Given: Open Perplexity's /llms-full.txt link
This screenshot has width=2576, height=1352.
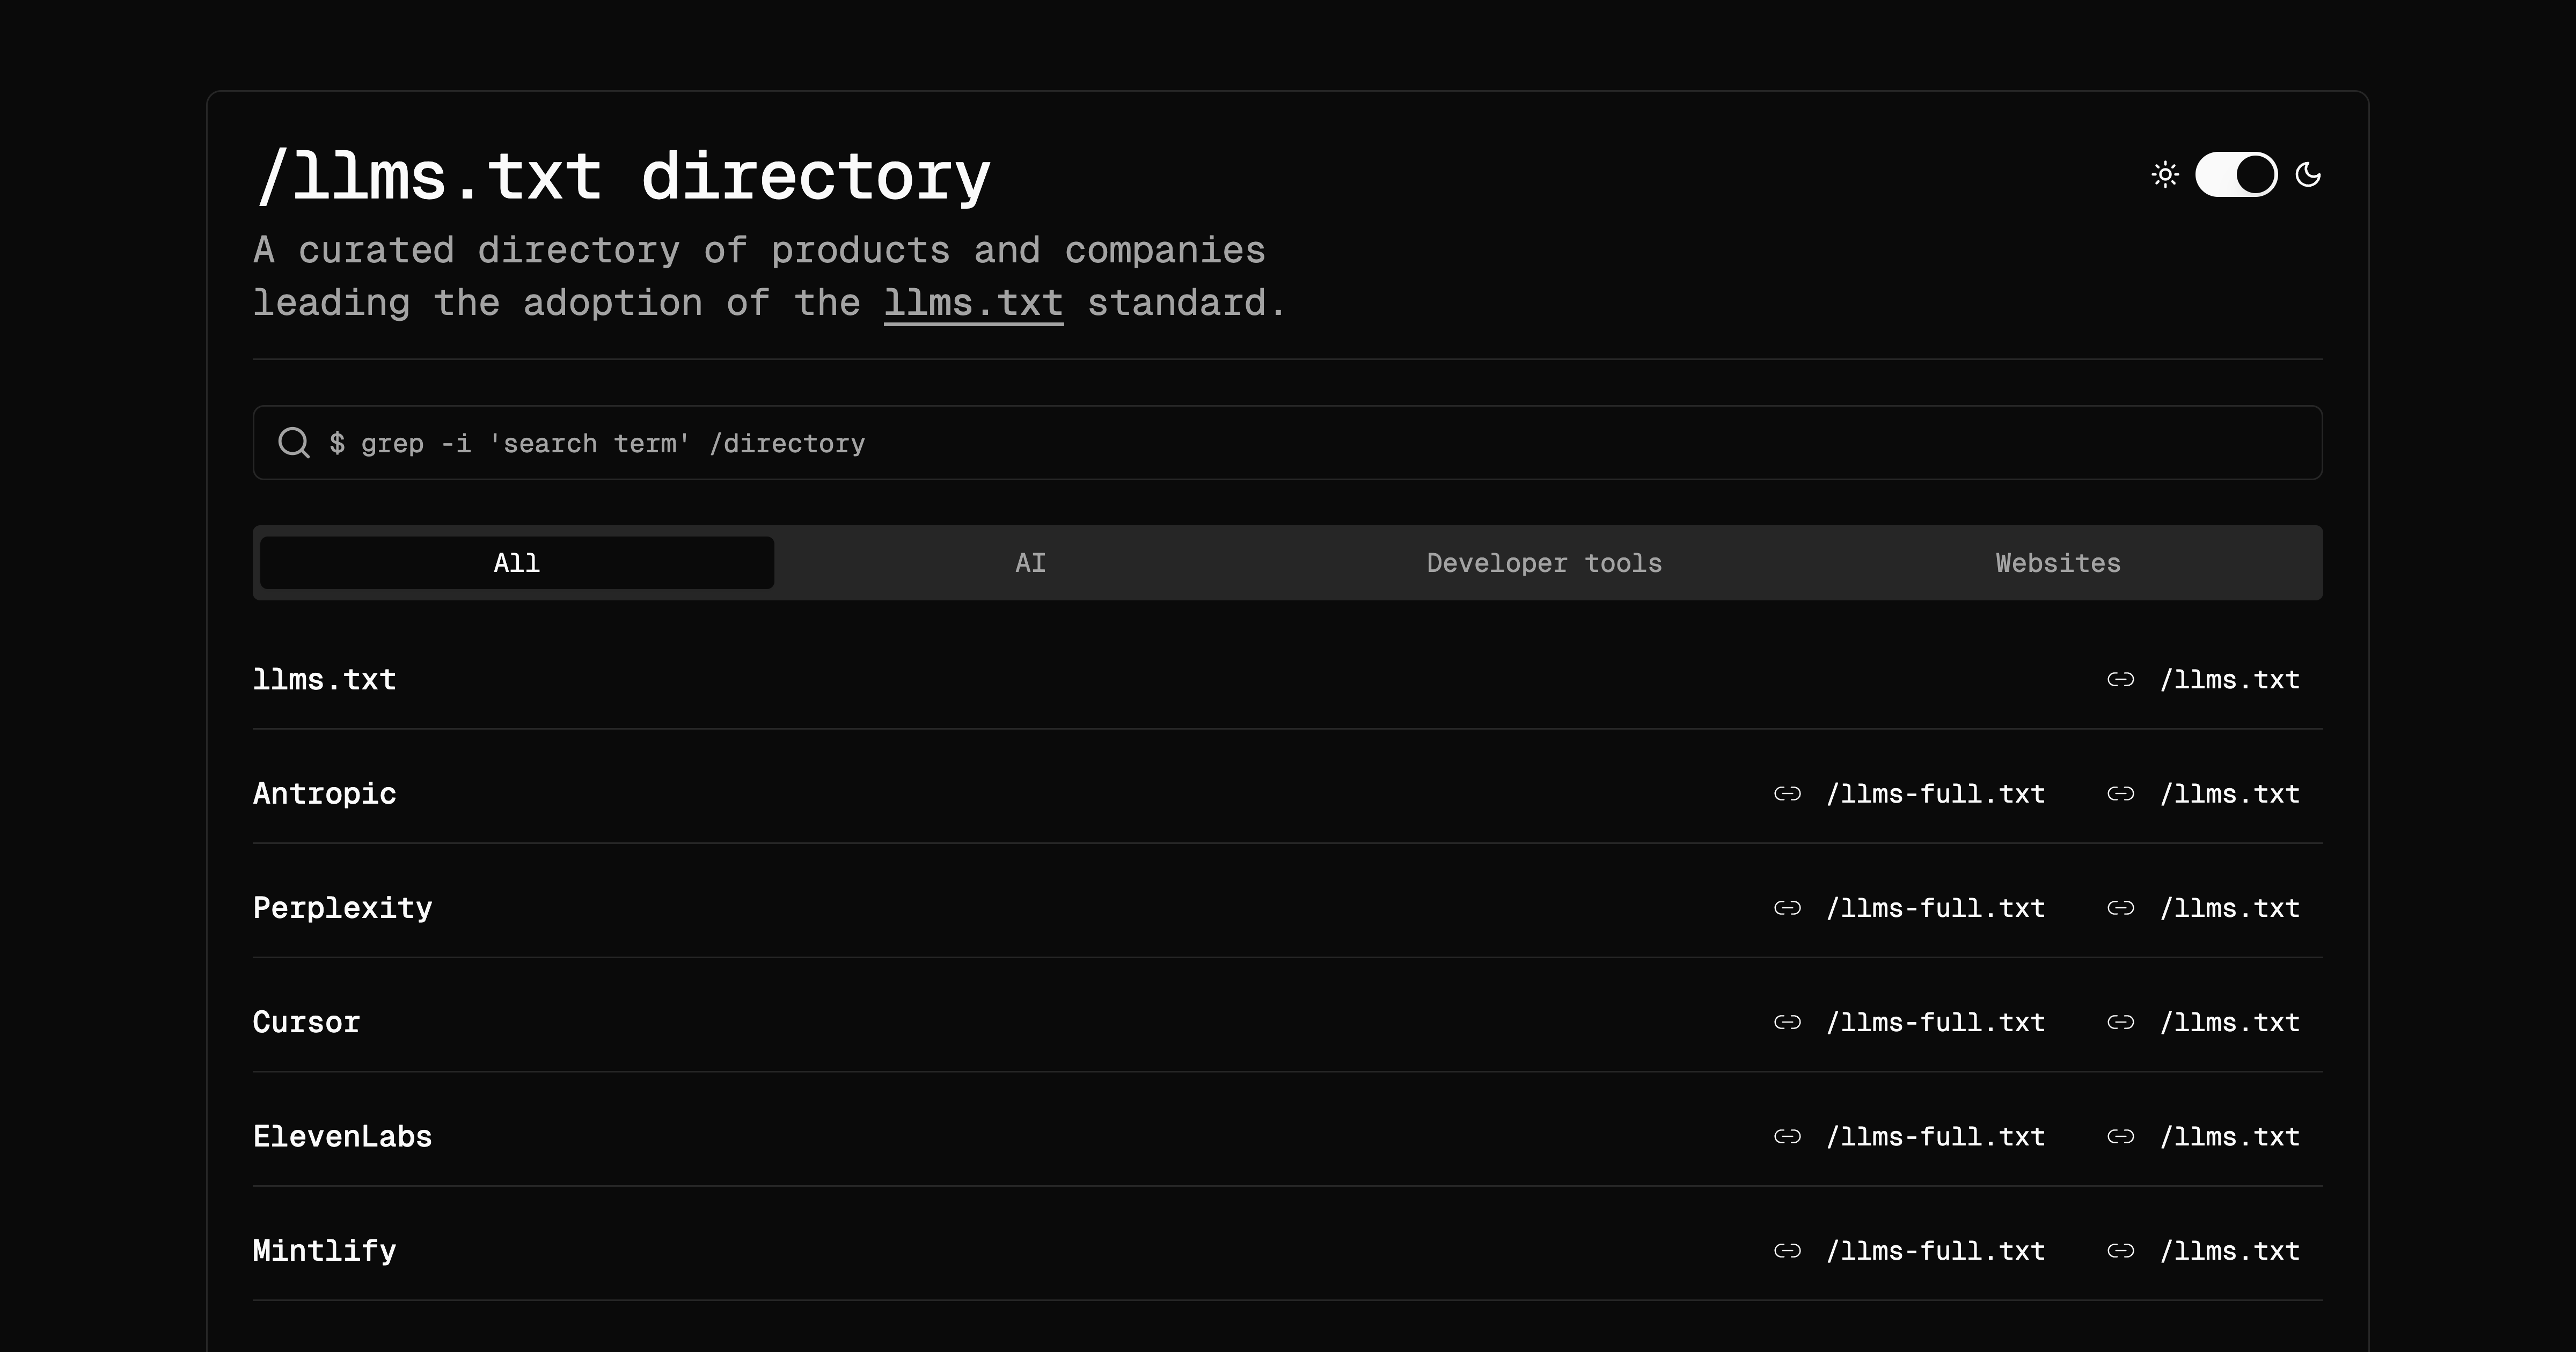Looking at the screenshot, I should tap(1935, 908).
